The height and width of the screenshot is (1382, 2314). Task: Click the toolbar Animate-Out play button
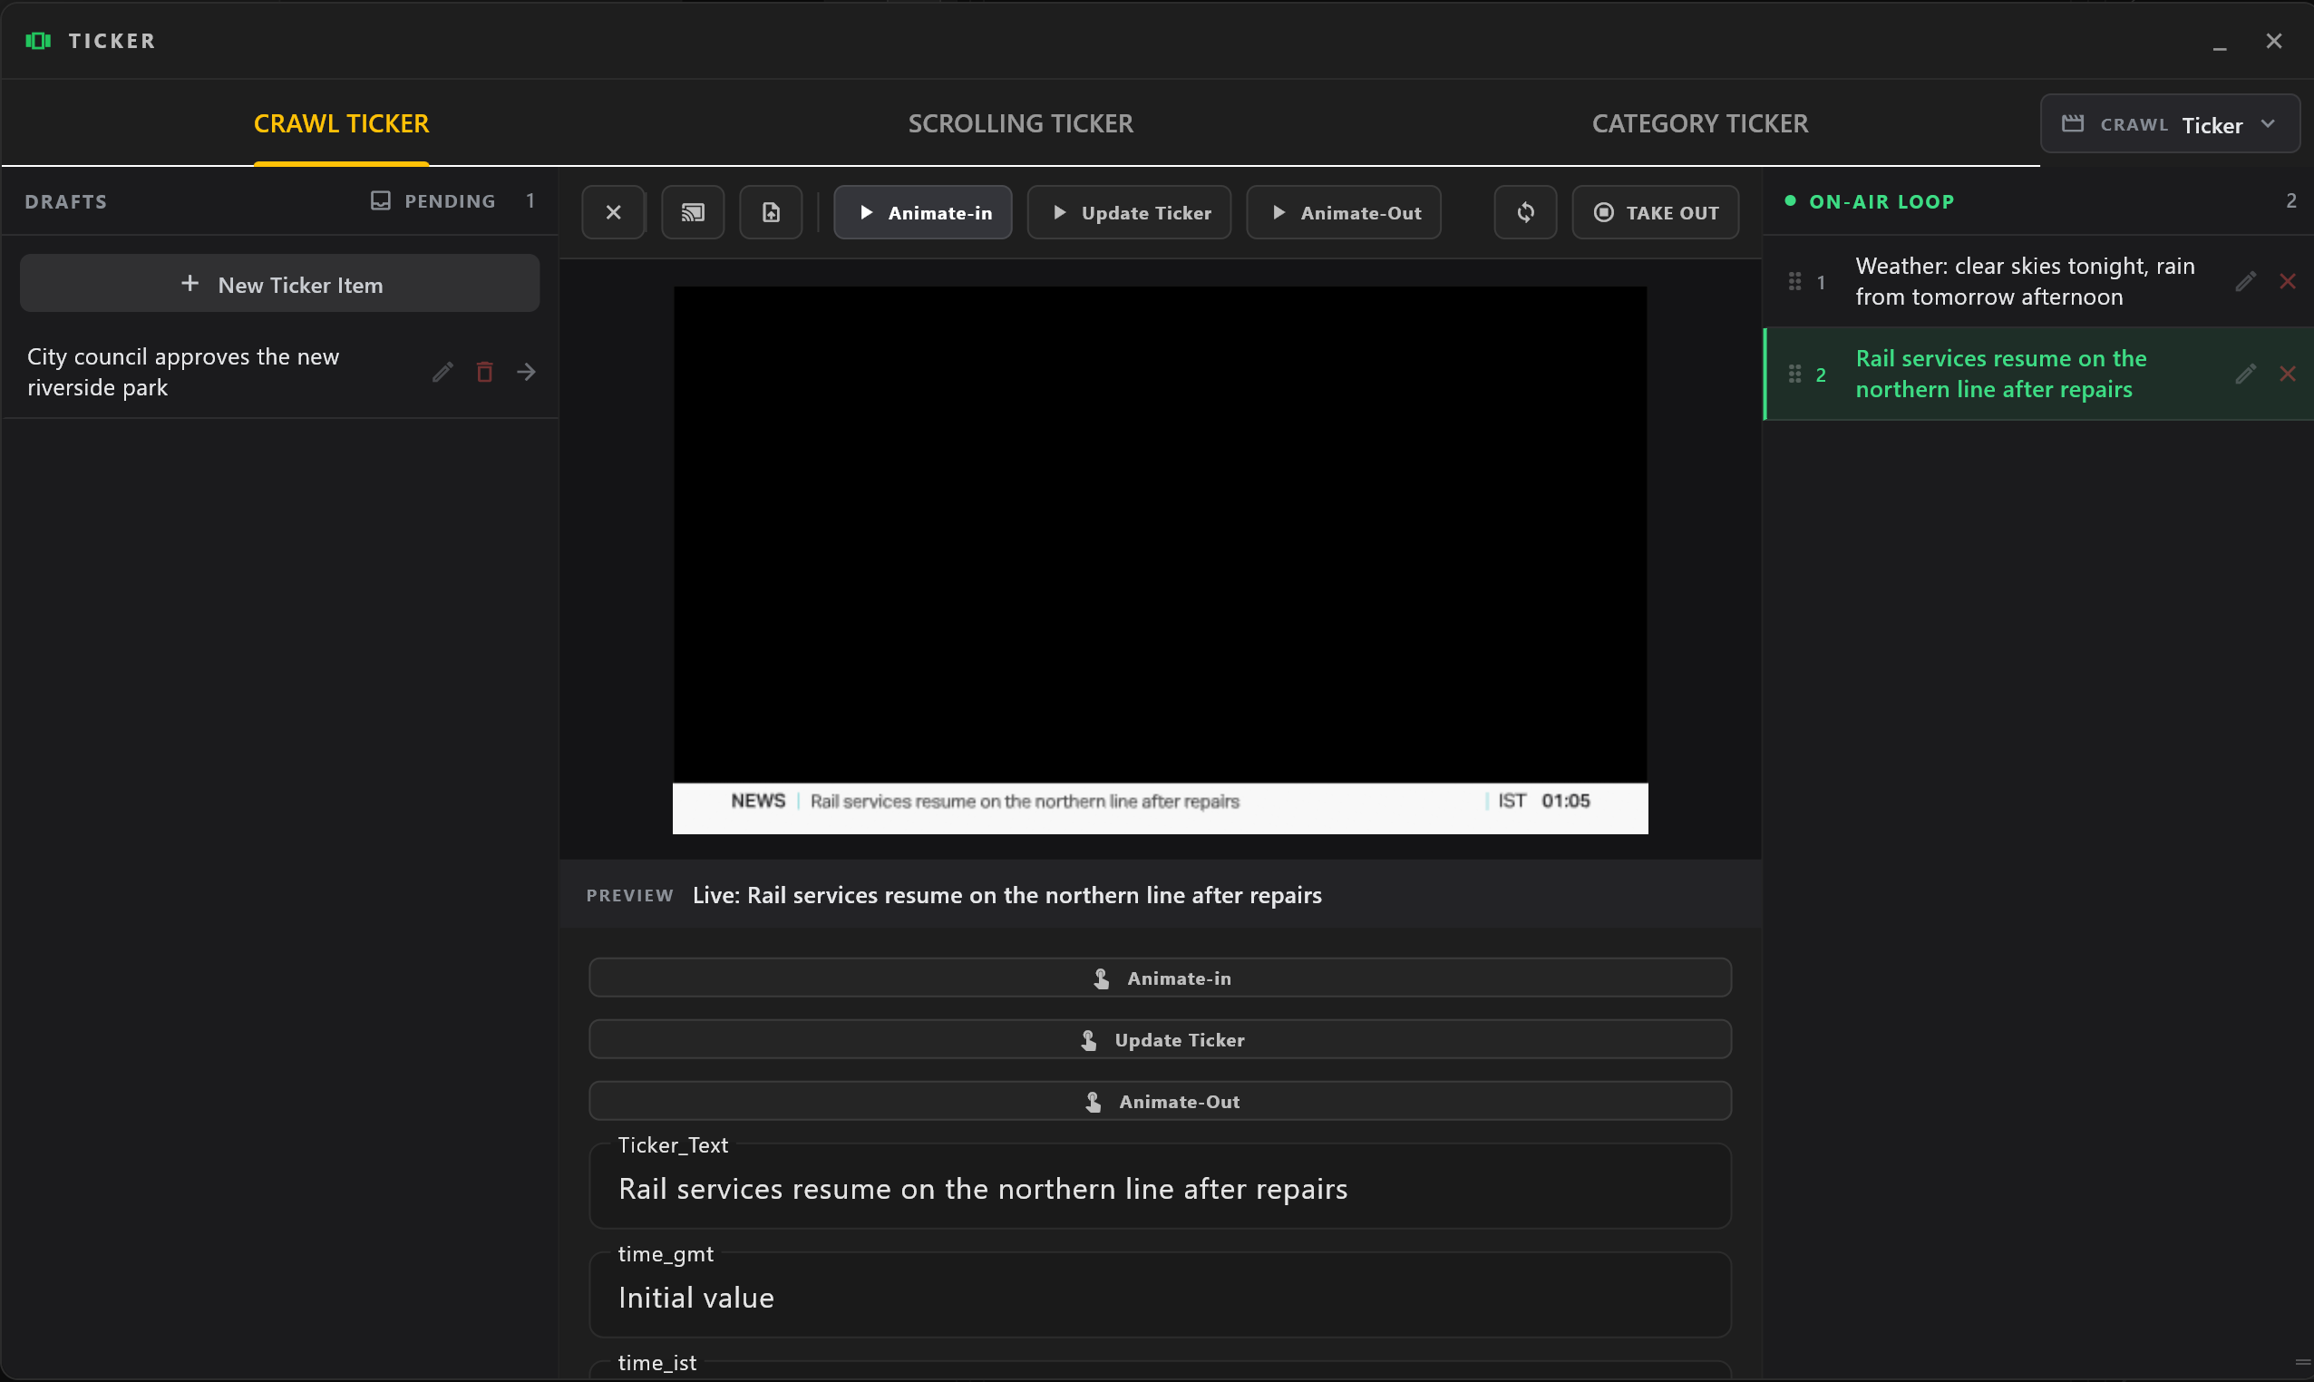tap(1343, 212)
